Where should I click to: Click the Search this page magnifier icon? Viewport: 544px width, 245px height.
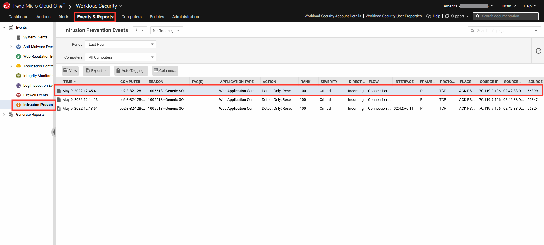tap(473, 31)
